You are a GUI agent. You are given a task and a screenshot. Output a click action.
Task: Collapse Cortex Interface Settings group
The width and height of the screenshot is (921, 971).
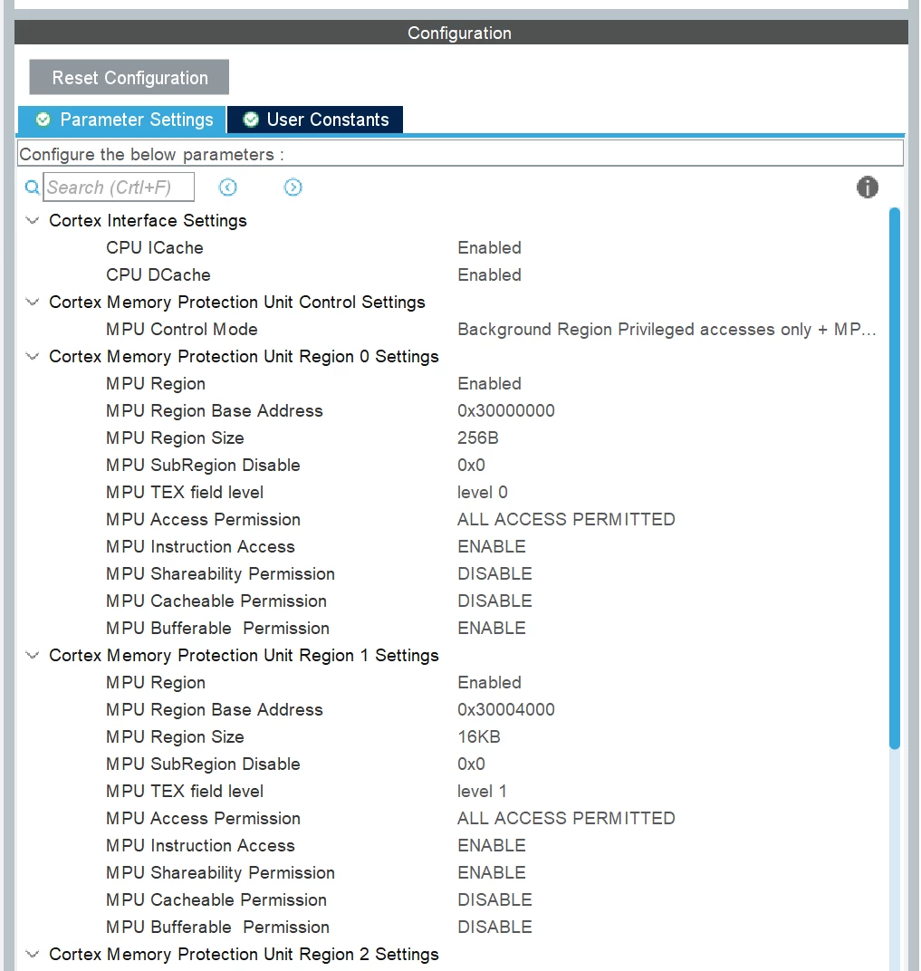(33, 220)
